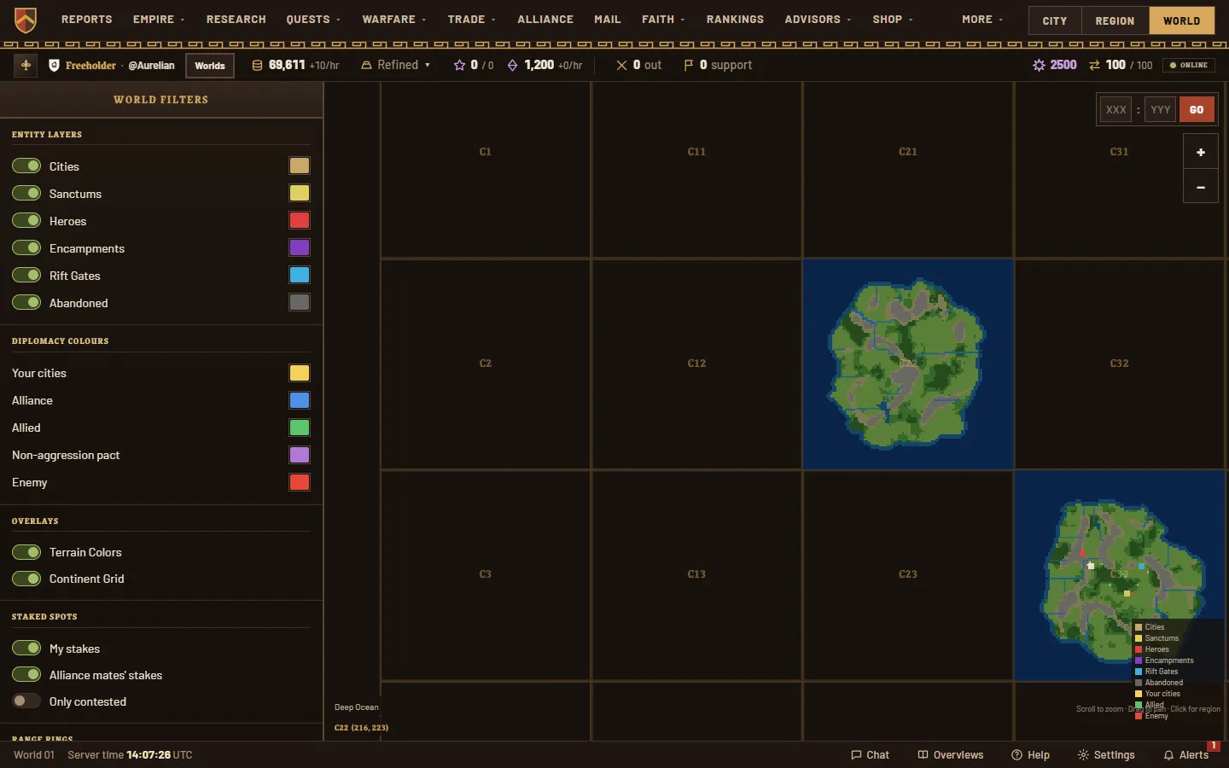The image size is (1229, 768).
Task: Click the Alliance blue color swatch
Action: (x=300, y=400)
